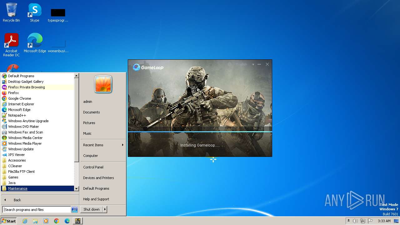Viewport: 400px width, 225px height.
Task: Open Windows DVD Maker
Action: pos(37,127)
